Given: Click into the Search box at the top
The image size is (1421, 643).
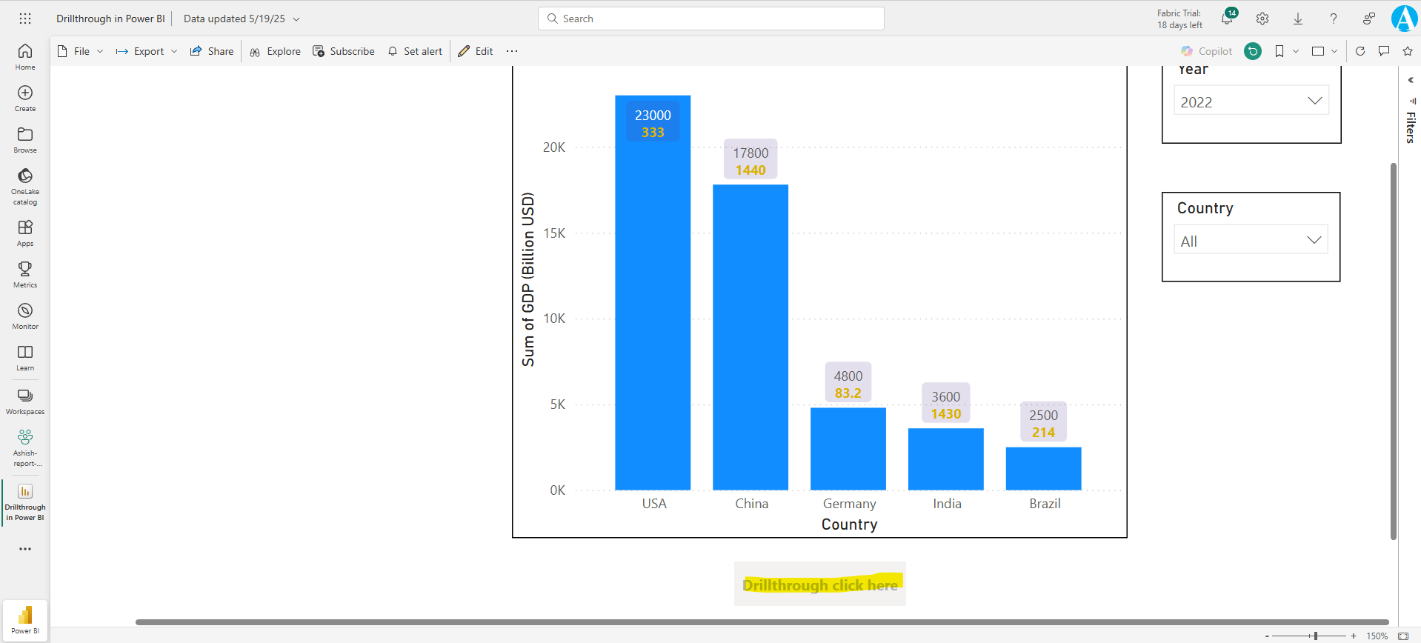Looking at the screenshot, I should click(x=711, y=19).
